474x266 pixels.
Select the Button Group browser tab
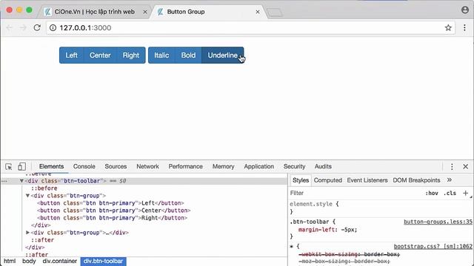[x=209, y=12]
